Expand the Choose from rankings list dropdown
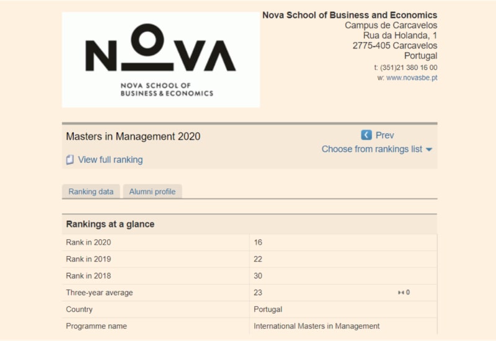 [x=377, y=149]
